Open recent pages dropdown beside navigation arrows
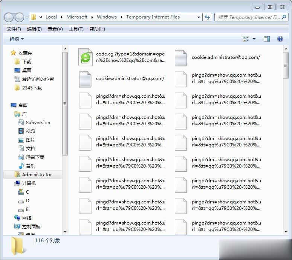Viewport: 292px width, 260px height. [27, 17]
